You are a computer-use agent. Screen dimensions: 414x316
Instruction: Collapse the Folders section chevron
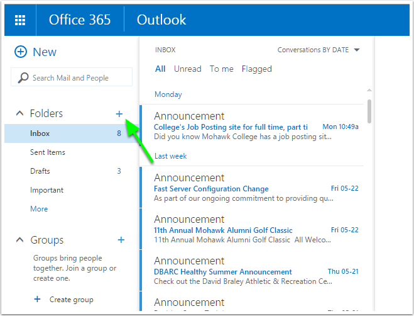pyautogui.click(x=19, y=114)
